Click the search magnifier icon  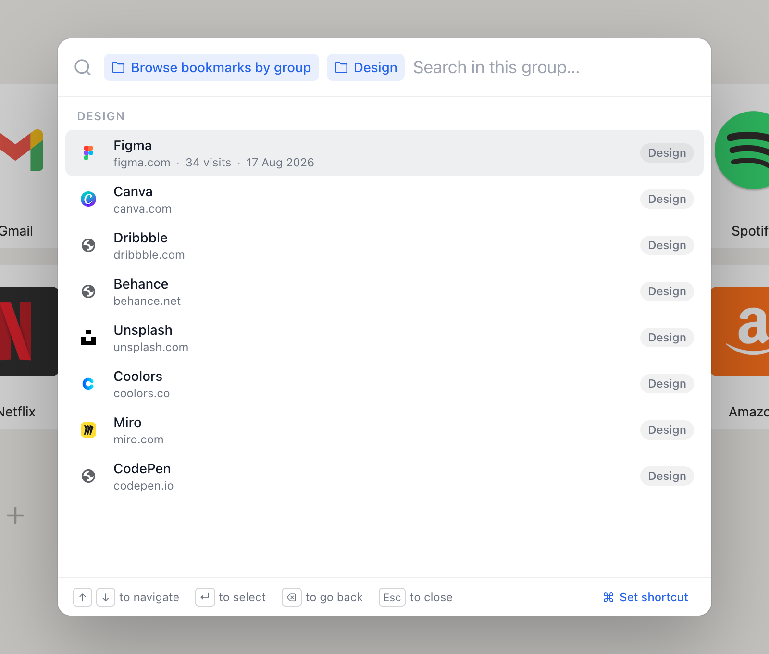click(83, 67)
